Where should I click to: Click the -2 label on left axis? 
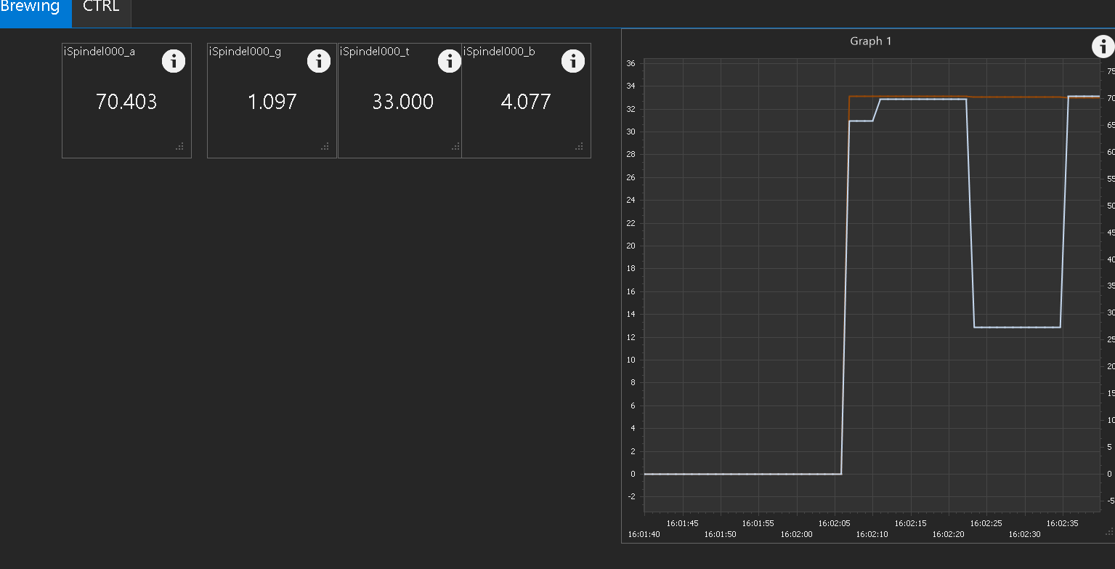pos(631,496)
